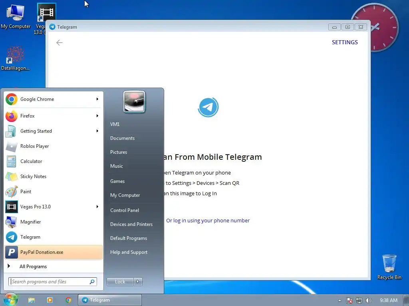Open network icon in system tray

(359, 300)
